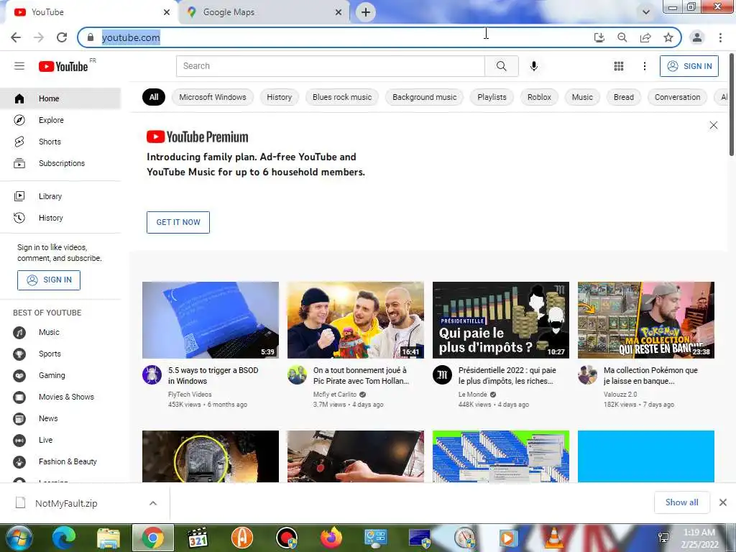Image resolution: width=736 pixels, height=552 pixels.
Task: Select the Blues rock music chip
Action: click(342, 97)
